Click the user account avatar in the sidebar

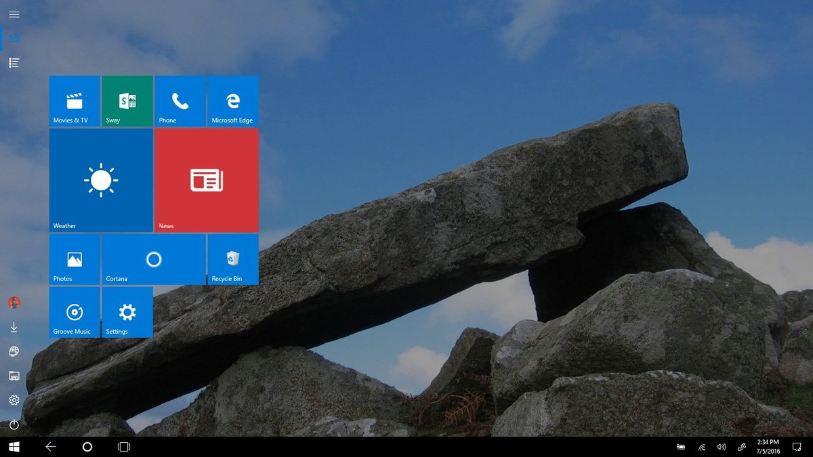(x=14, y=304)
